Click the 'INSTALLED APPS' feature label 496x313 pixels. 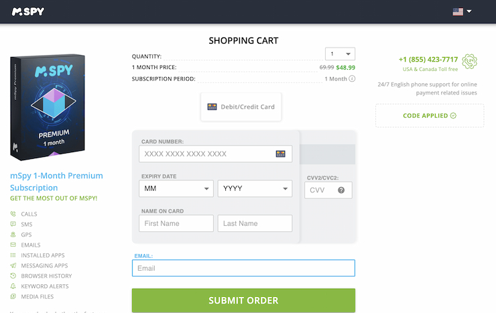(43, 255)
